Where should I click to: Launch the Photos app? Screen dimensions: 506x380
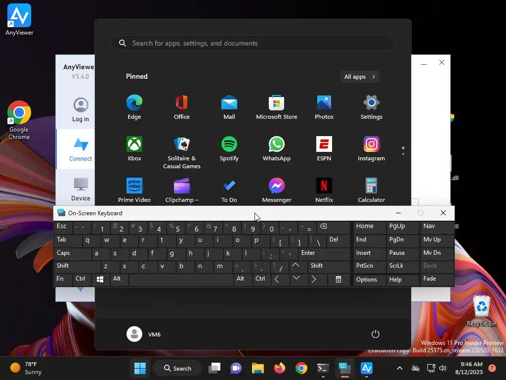(x=324, y=107)
